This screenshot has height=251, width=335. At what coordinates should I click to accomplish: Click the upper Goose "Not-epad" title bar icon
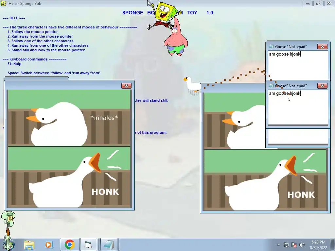271,46
